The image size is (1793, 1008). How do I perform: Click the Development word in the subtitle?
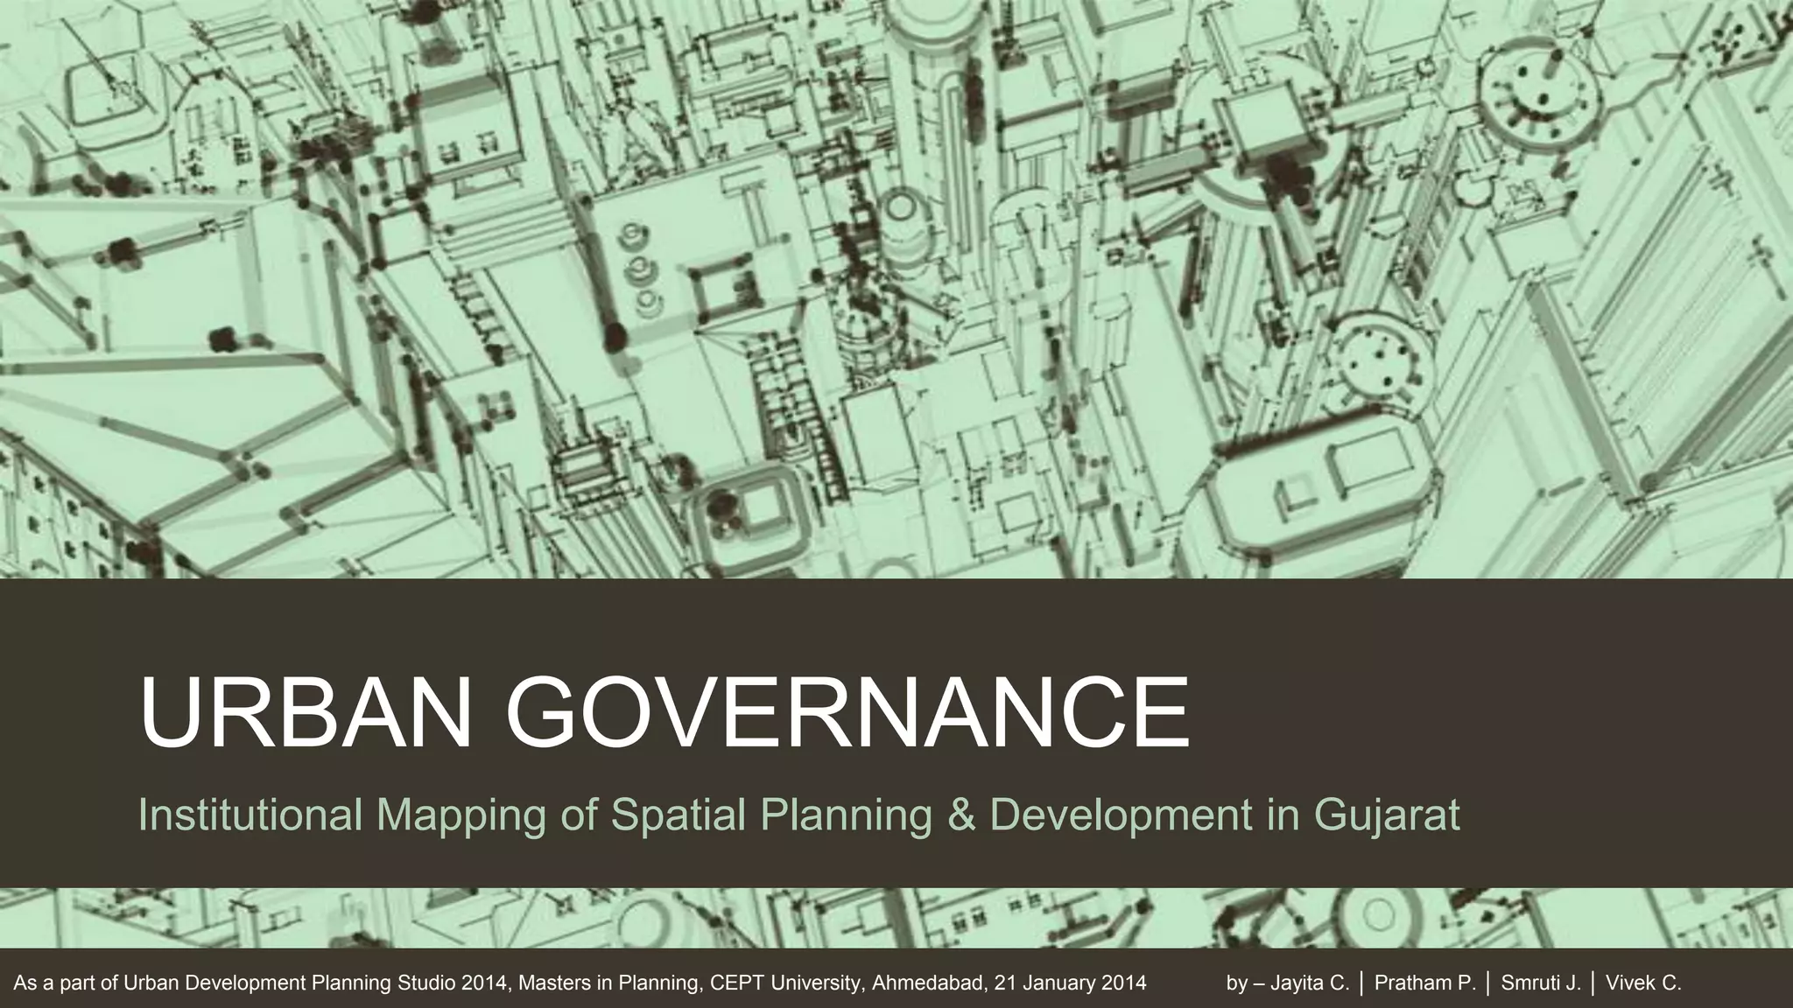pos(1122,815)
